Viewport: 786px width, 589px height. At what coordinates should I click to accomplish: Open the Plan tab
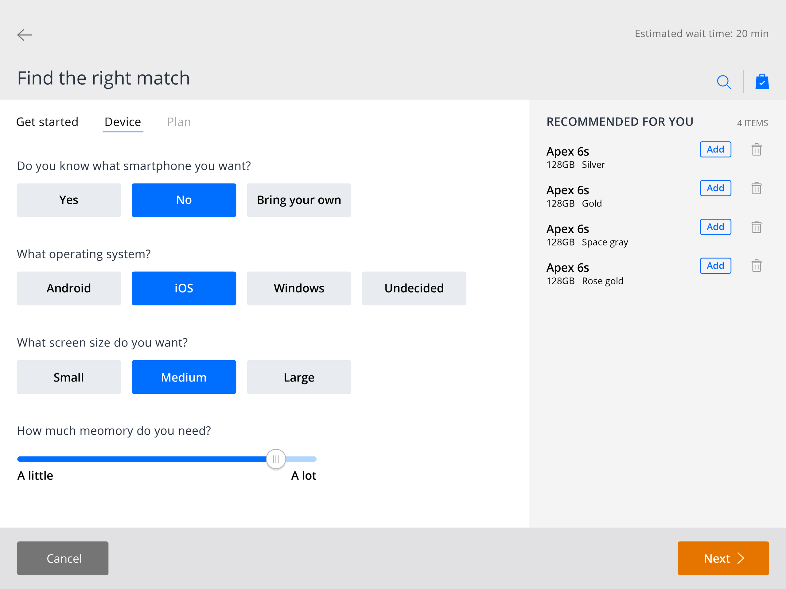[179, 122]
